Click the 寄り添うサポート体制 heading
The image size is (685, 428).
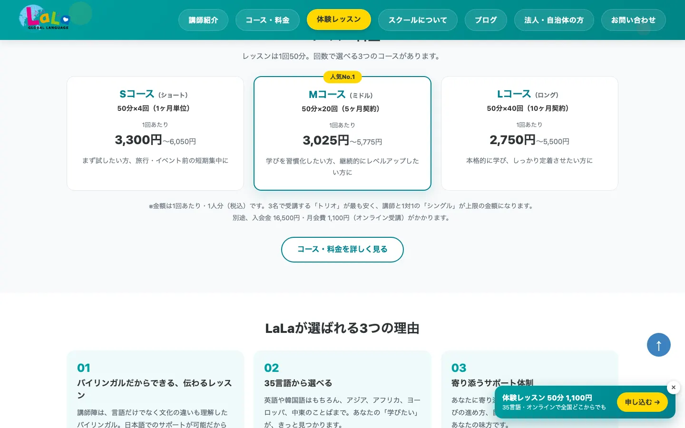click(492, 383)
